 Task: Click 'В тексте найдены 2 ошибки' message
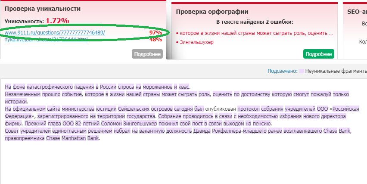coord(255,22)
